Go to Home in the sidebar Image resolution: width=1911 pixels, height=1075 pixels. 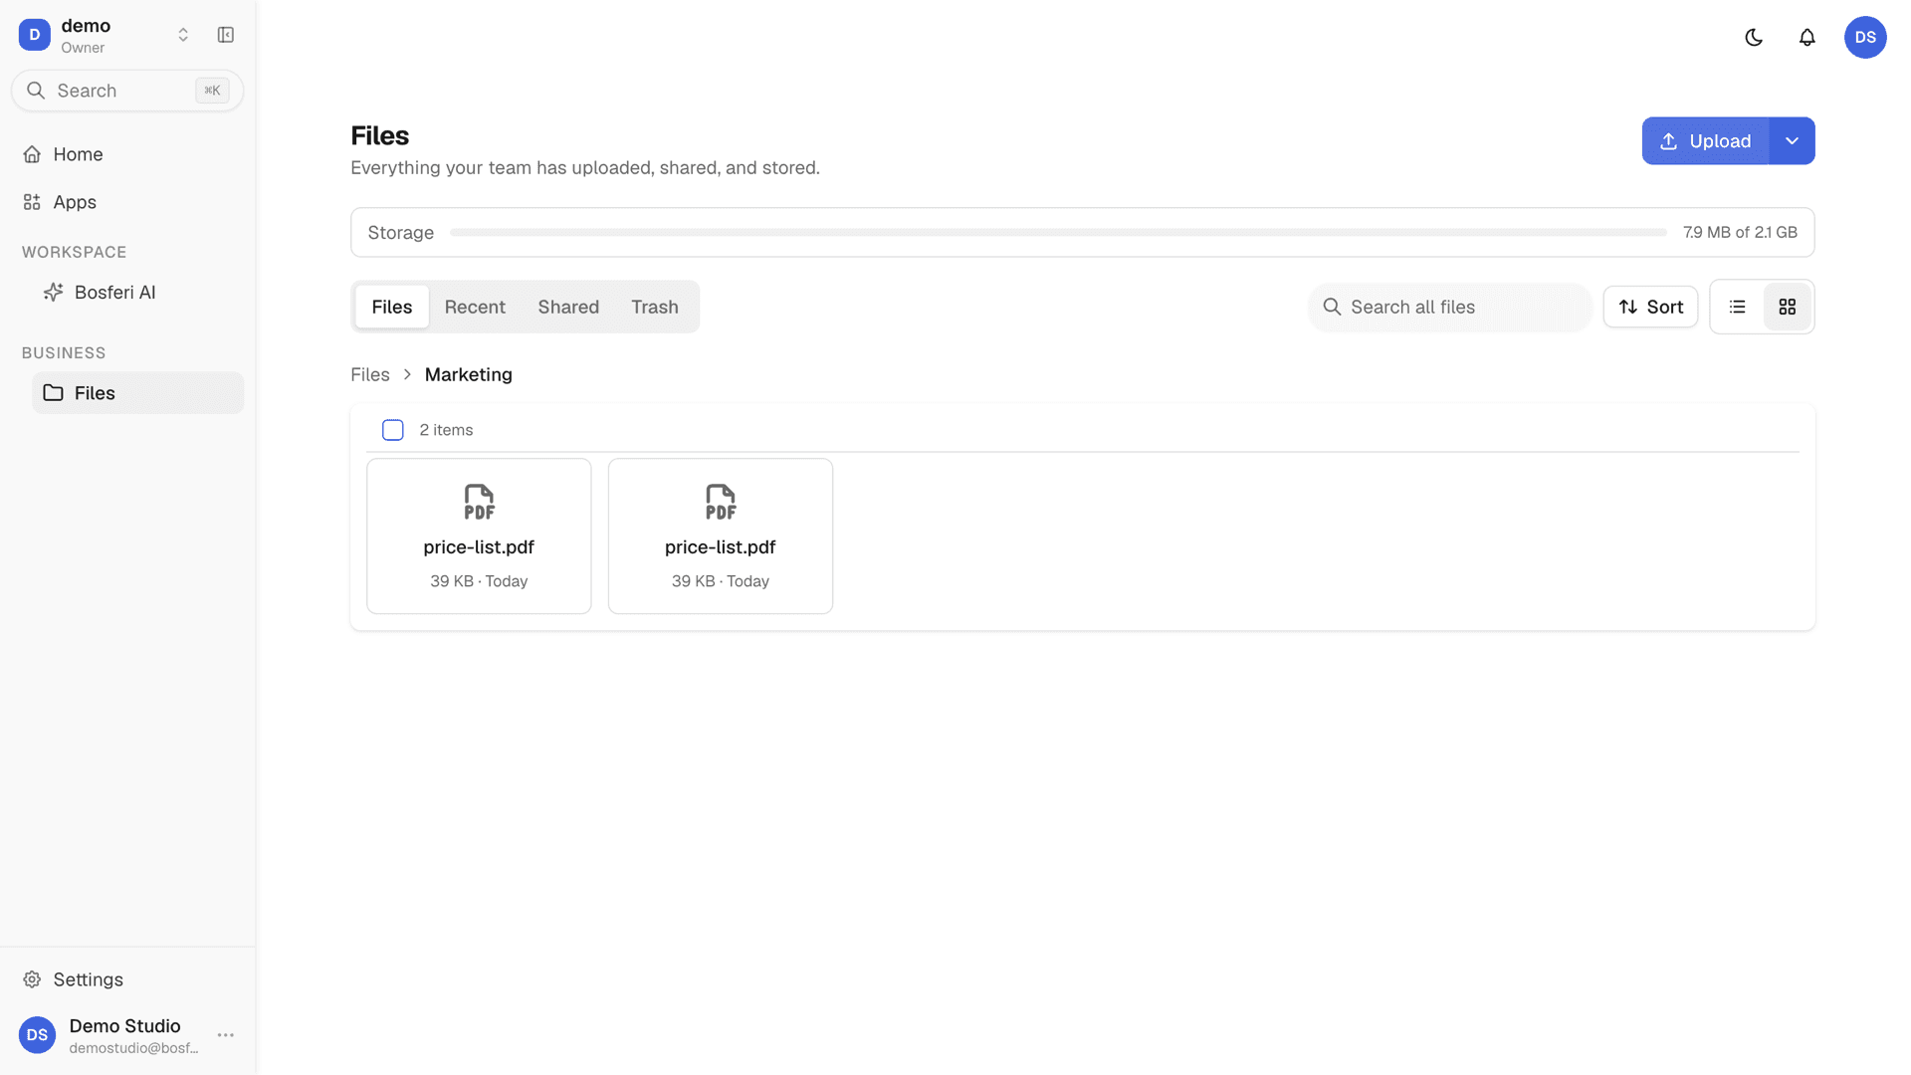tap(127, 154)
